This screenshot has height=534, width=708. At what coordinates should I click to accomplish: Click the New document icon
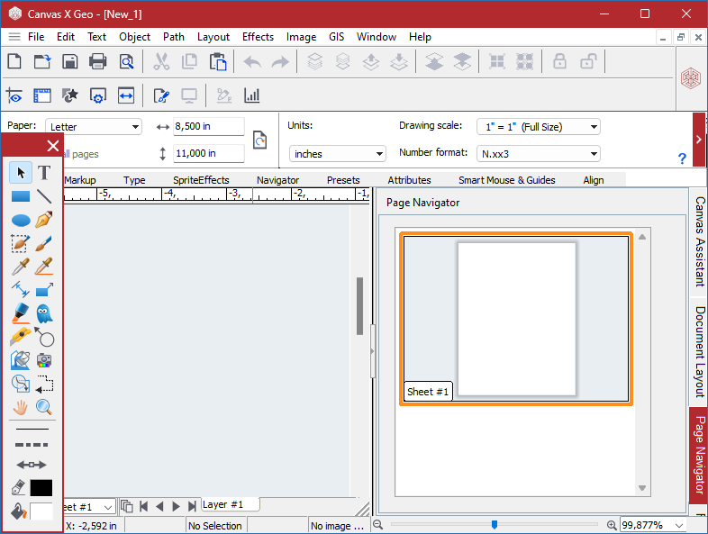click(14, 61)
